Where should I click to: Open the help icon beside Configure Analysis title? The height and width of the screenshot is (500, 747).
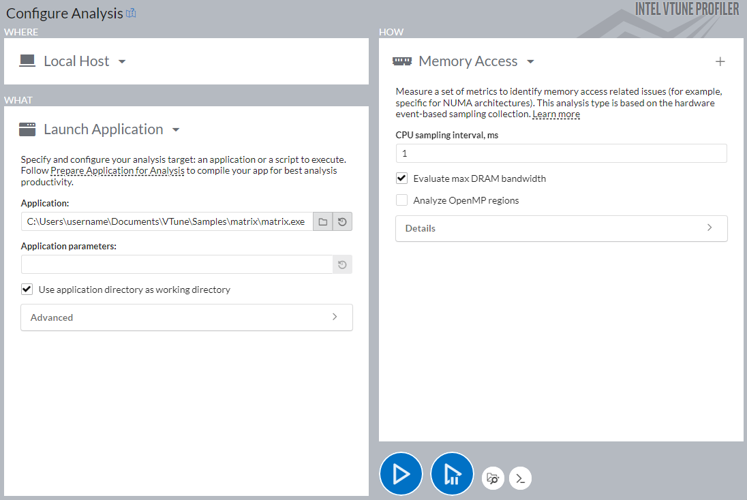pyautogui.click(x=132, y=13)
